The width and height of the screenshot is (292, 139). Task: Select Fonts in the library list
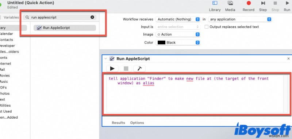(x=4, y=58)
